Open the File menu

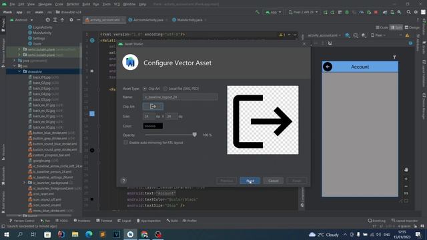[x=12, y=5]
